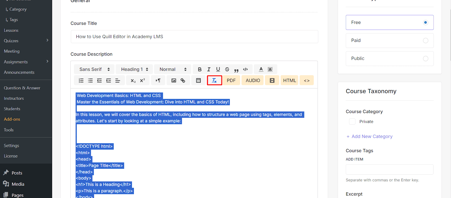Decrease indent of selected text
The width and height of the screenshot is (451, 198).
[100, 81]
